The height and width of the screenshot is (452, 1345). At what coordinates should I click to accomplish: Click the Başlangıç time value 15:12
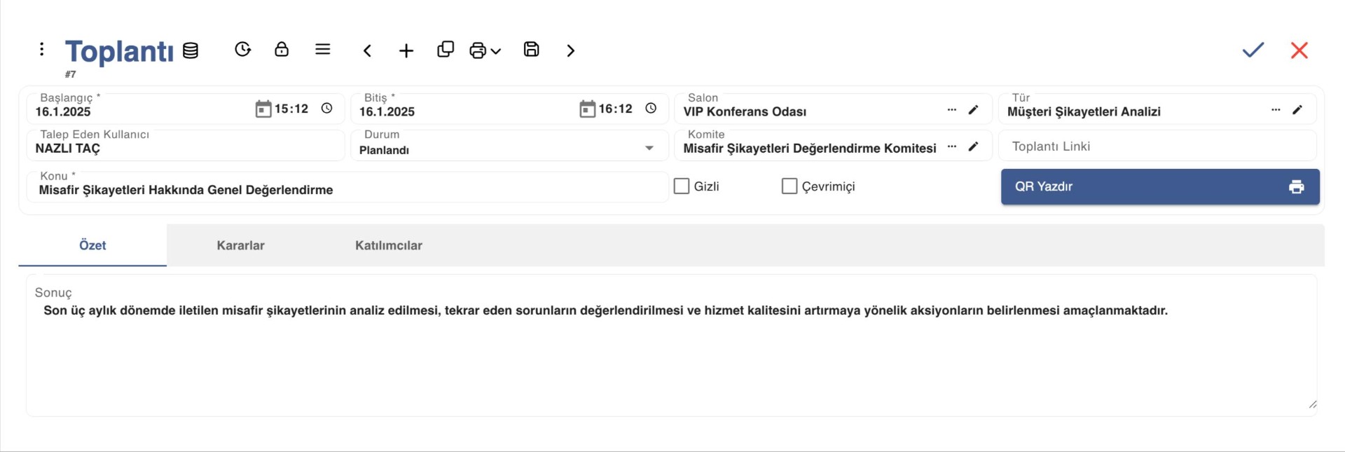[x=291, y=109]
